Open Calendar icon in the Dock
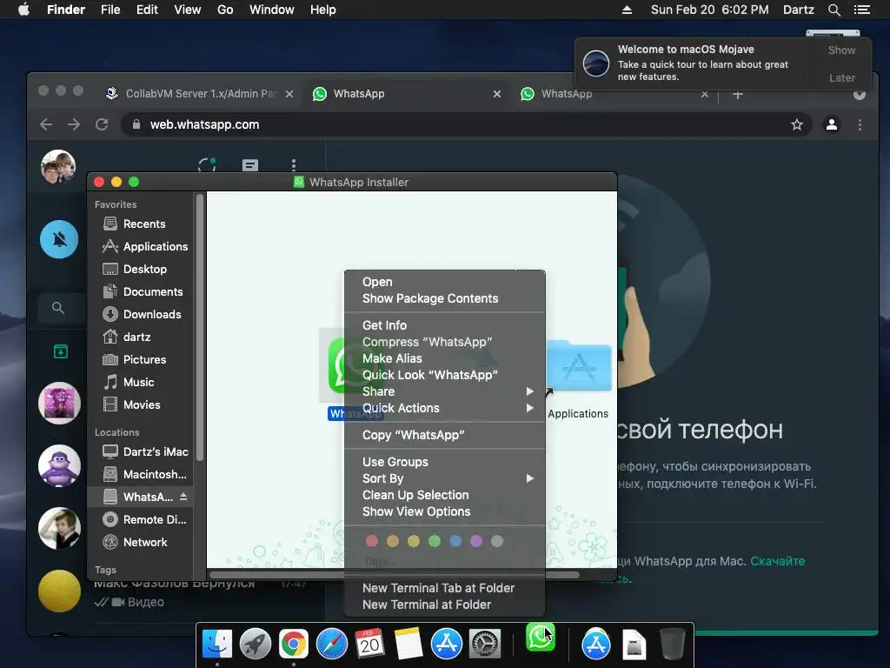 [370, 645]
